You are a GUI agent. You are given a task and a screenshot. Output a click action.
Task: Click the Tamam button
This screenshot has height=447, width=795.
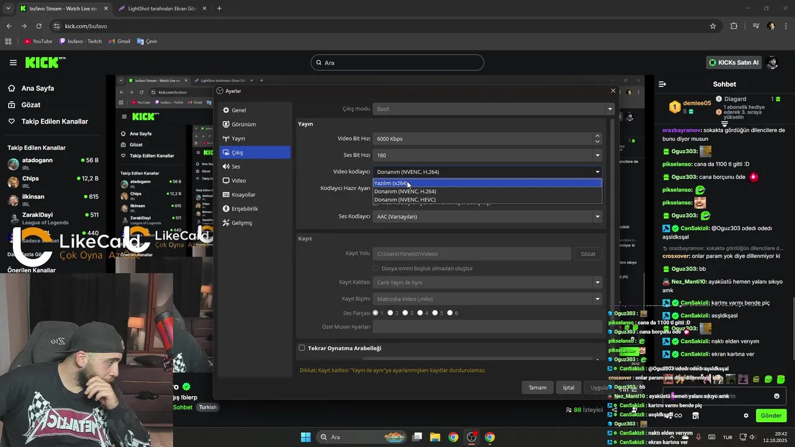[537, 387]
